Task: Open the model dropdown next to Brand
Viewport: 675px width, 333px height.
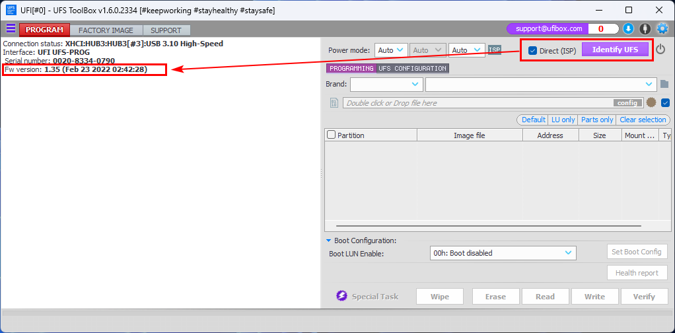Action: pos(541,84)
